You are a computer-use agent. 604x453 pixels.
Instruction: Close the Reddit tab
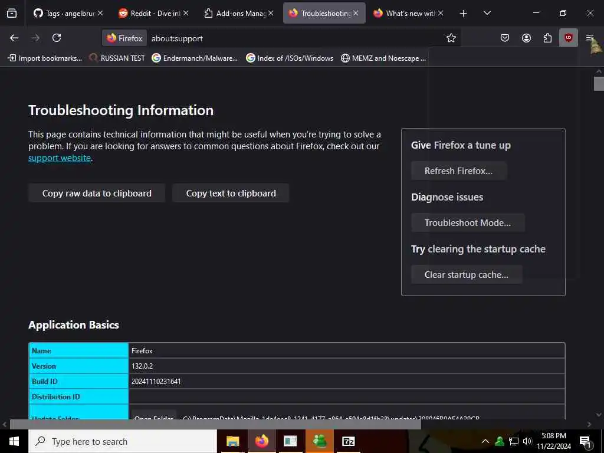(x=186, y=13)
